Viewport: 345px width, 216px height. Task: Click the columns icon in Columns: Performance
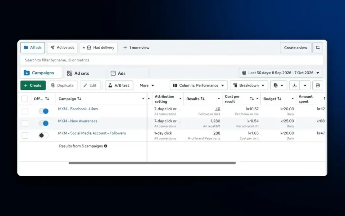point(175,85)
